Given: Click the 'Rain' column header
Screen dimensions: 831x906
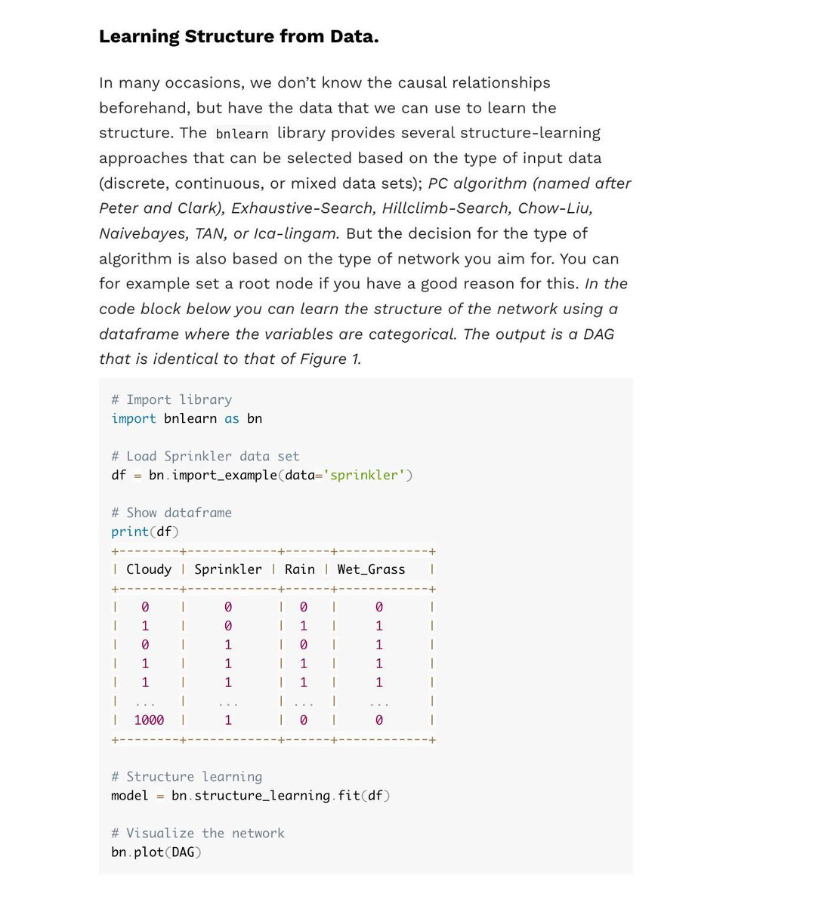Looking at the screenshot, I should pyautogui.click(x=300, y=569).
